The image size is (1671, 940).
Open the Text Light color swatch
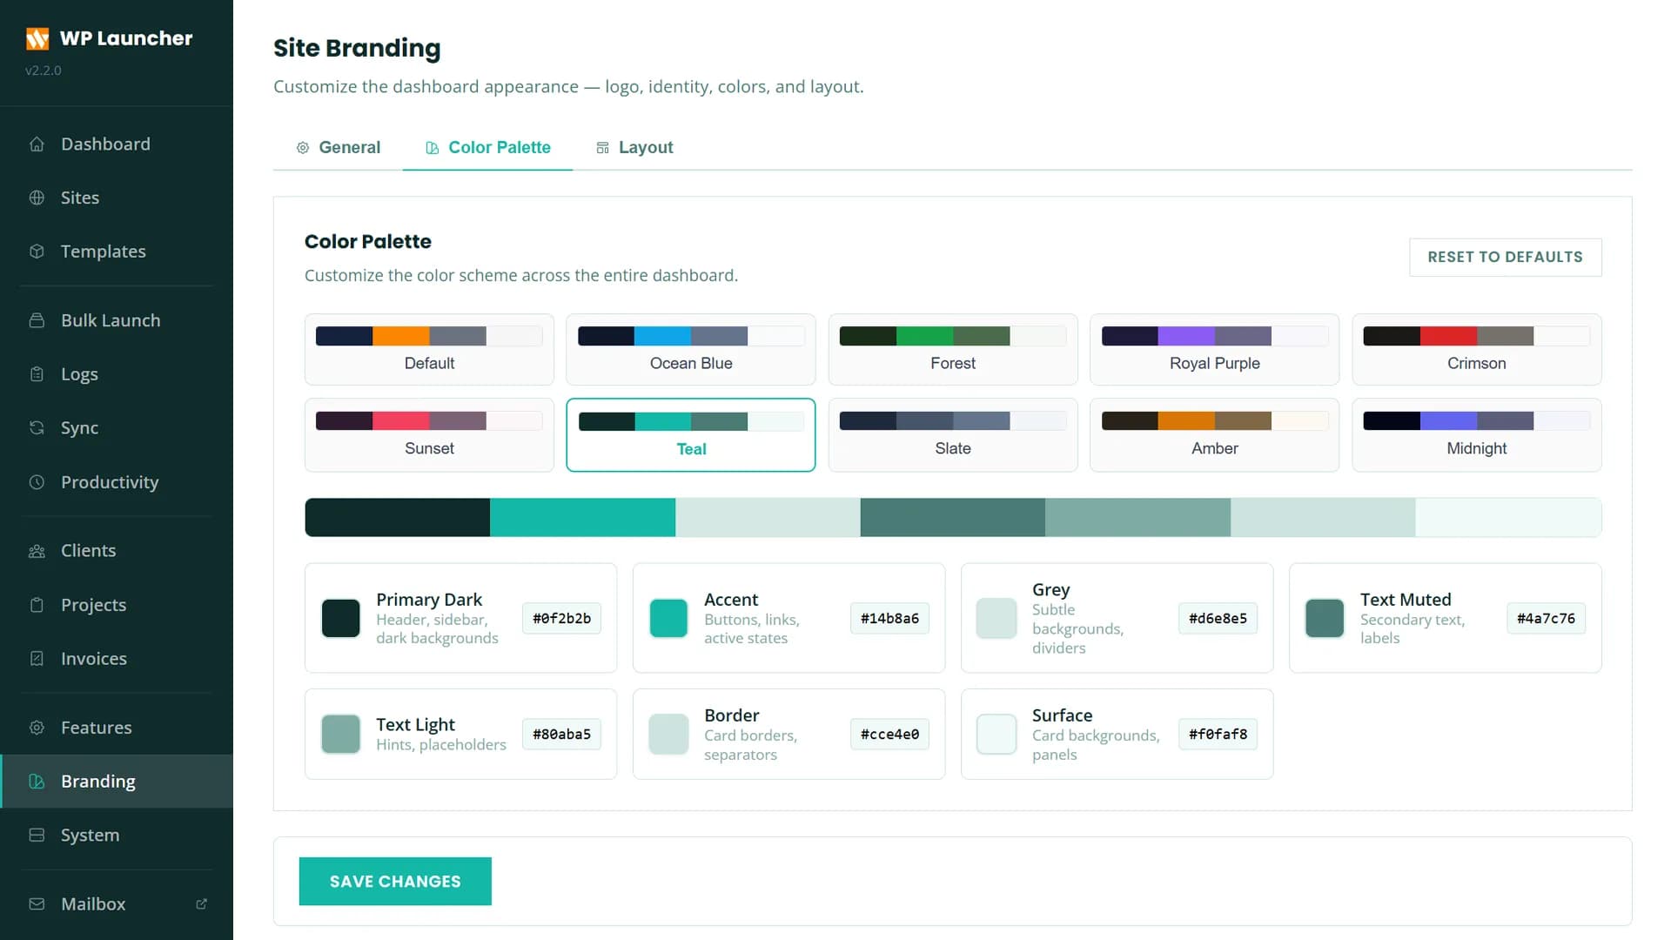click(x=341, y=735)
